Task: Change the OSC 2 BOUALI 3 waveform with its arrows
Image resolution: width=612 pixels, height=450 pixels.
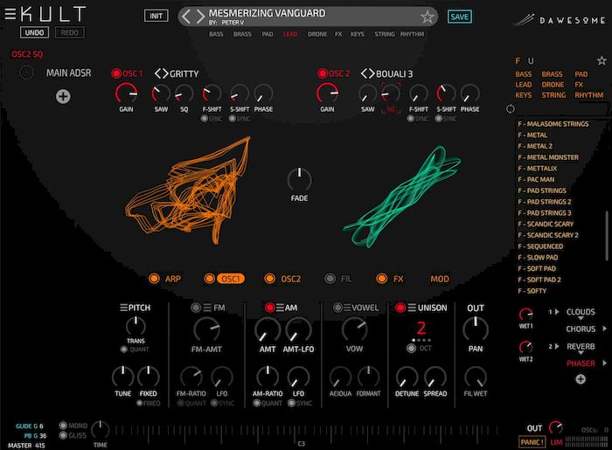Action: coord(367,73)
